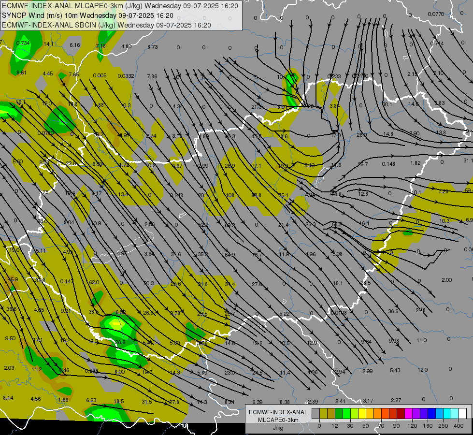Click the J/kg unit label in legend
The image size is (473, 435).
[x=278, y=428]
